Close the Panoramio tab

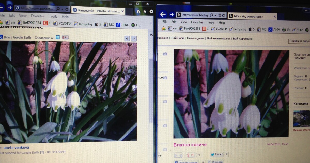pyautogui.click(x=123, y=11)
